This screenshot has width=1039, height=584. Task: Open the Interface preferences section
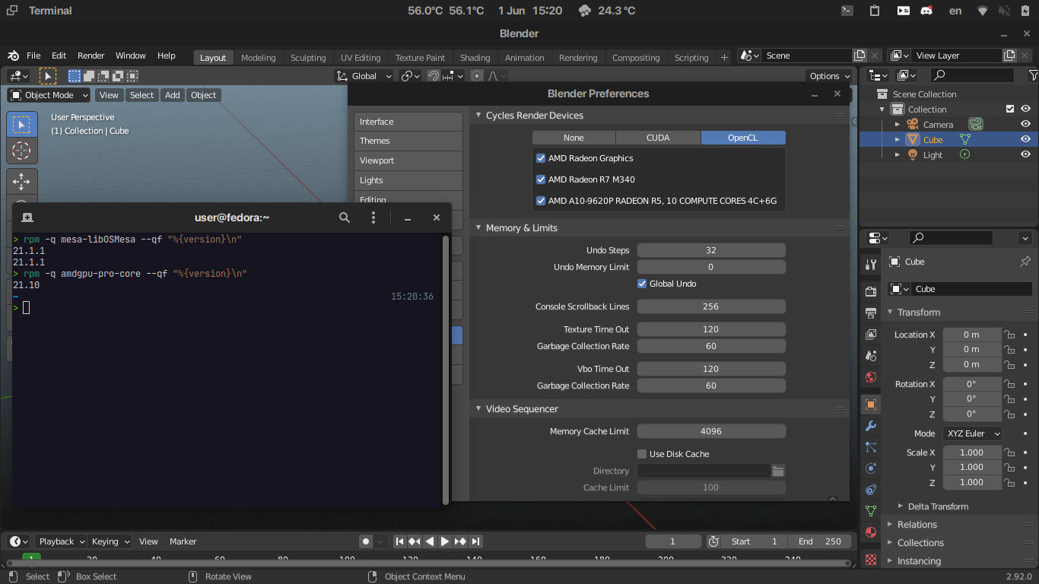(408, 122)
